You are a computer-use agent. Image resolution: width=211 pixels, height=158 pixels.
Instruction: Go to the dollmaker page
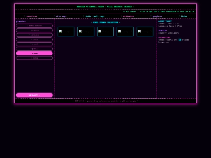[127, 16]
